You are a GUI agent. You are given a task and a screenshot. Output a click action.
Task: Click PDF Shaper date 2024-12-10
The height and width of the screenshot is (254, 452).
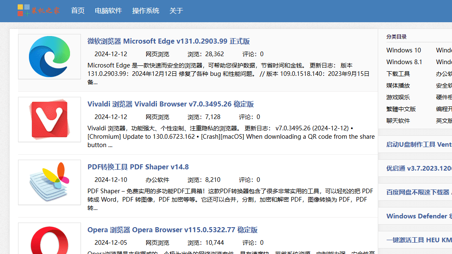pyautogui.click(x=111, y=180)
